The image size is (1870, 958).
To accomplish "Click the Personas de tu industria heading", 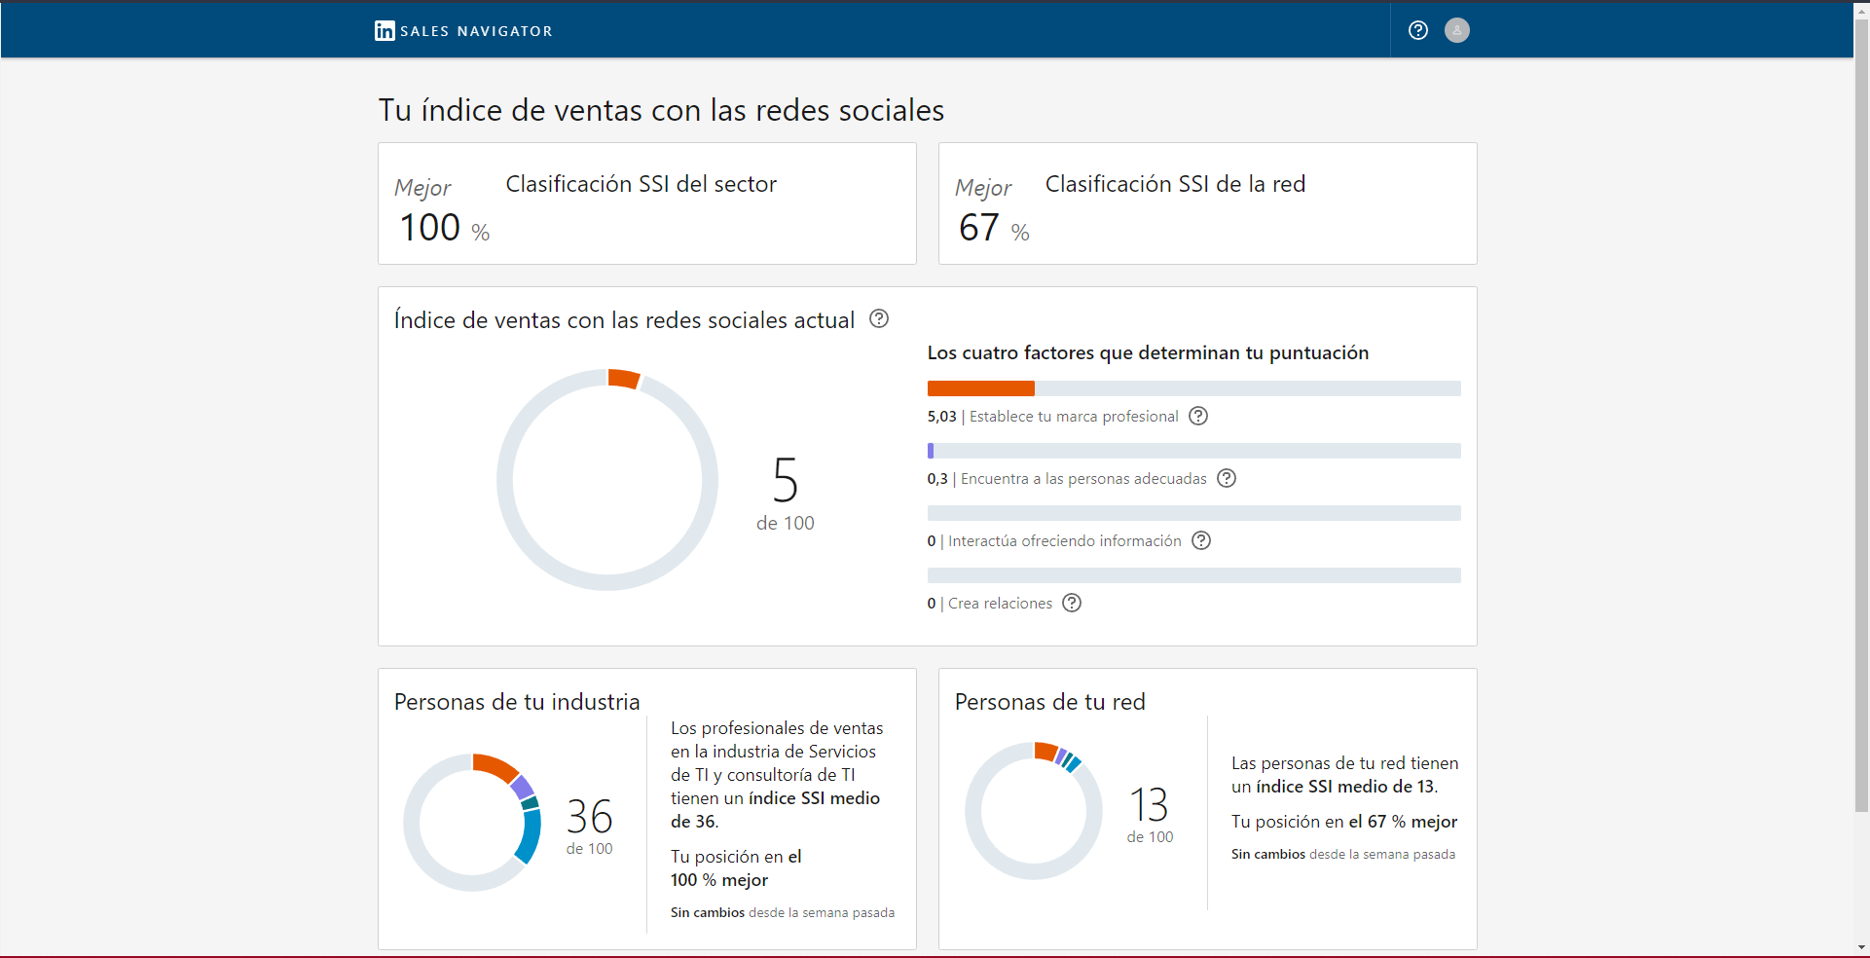I will [x=517, y=702].
